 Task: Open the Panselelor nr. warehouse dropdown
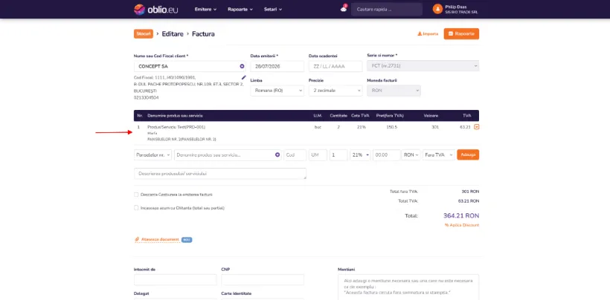point(152,155)
